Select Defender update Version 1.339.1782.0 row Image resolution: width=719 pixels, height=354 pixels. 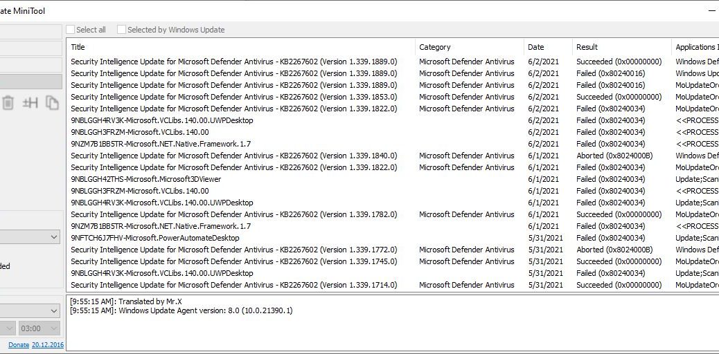click(393, 214)
